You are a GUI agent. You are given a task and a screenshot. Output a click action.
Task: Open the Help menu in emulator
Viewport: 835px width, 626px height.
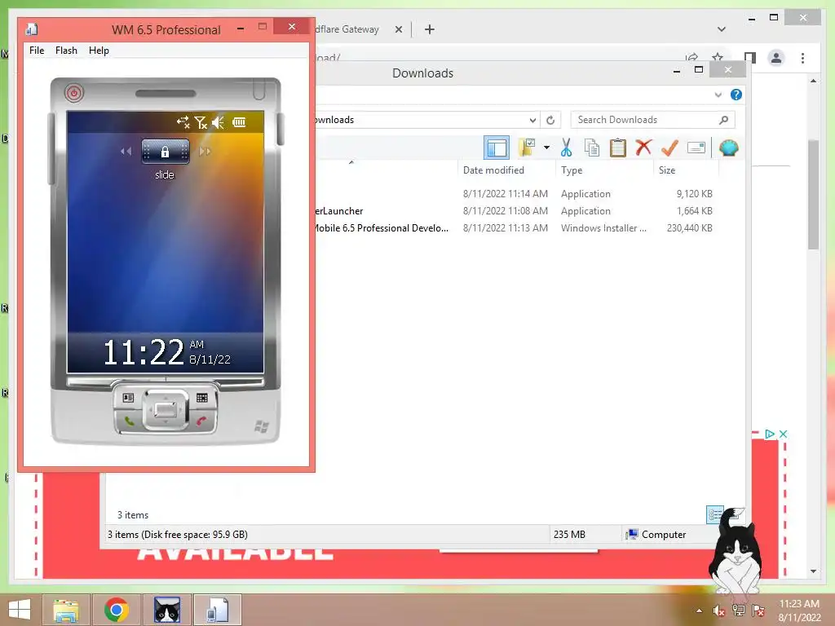tap(99, 51)
